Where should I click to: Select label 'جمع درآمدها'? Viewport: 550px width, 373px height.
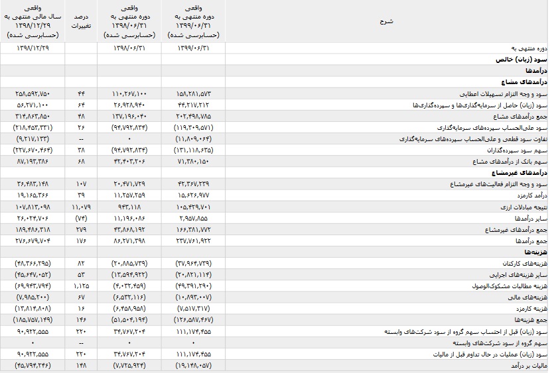(531, 240)
